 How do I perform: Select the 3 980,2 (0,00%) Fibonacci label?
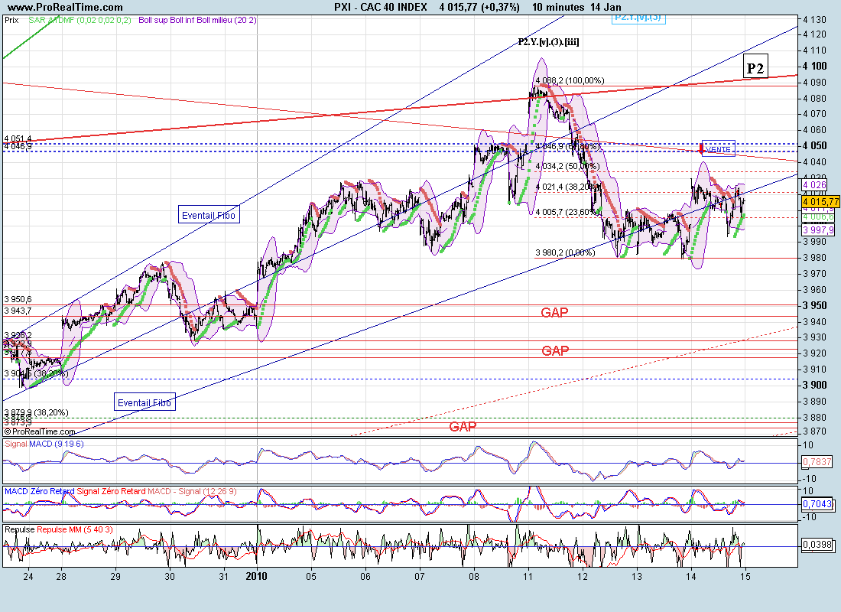[x=565, y=253]
